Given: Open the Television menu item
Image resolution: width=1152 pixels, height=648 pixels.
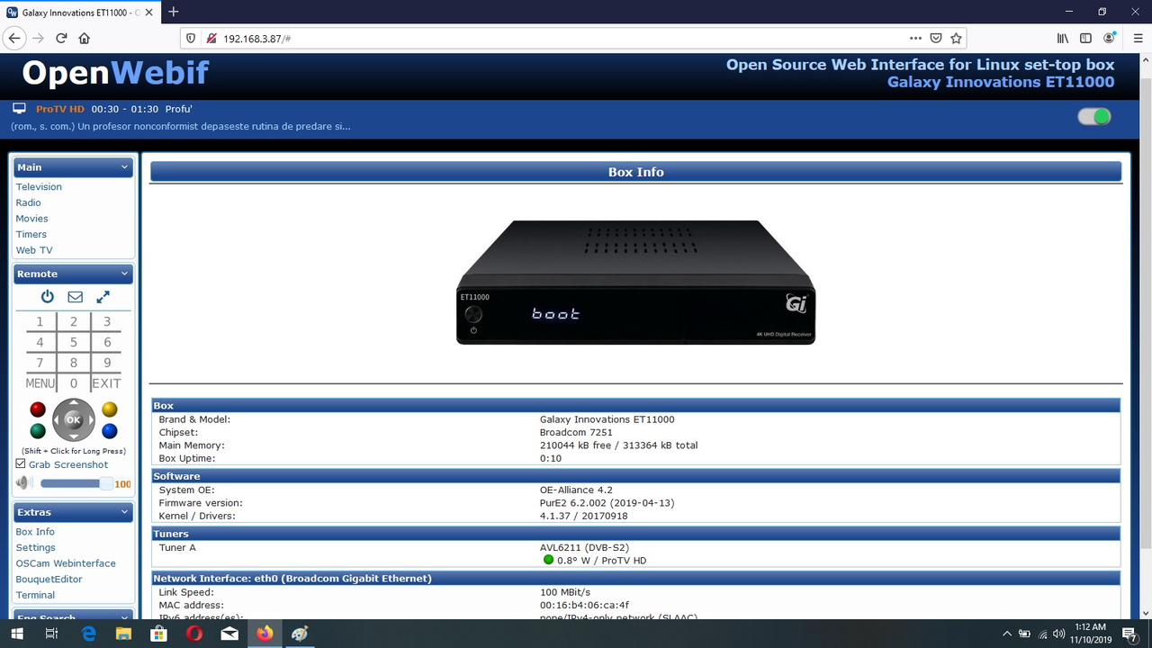Looking at the screenshot, I should [x=39, y=187].
